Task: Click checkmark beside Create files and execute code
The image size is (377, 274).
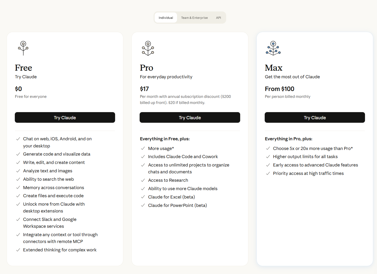Action: click(x=18, y=196)
